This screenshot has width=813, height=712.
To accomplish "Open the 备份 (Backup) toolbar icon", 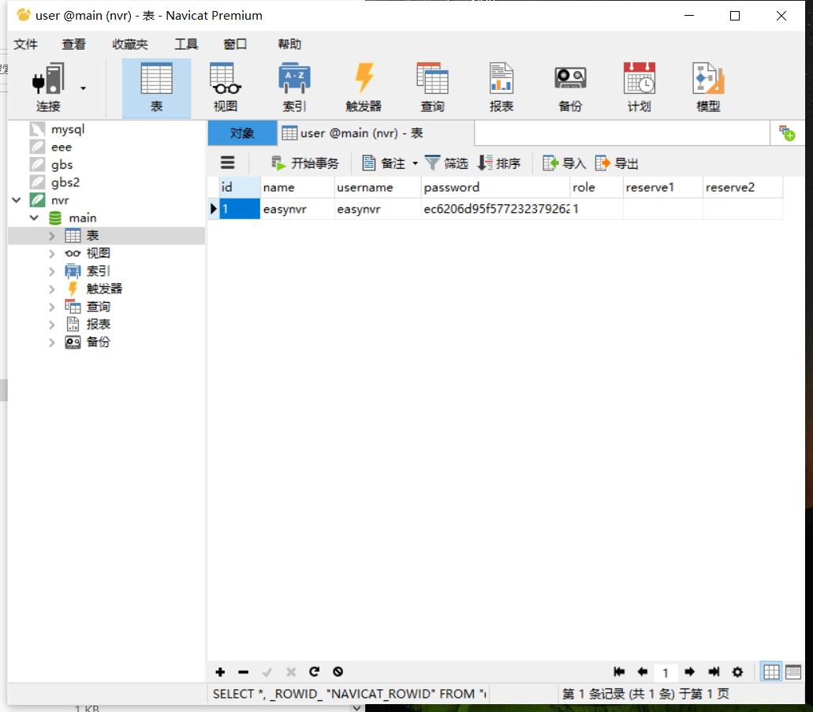I will (x=570, y=88).
